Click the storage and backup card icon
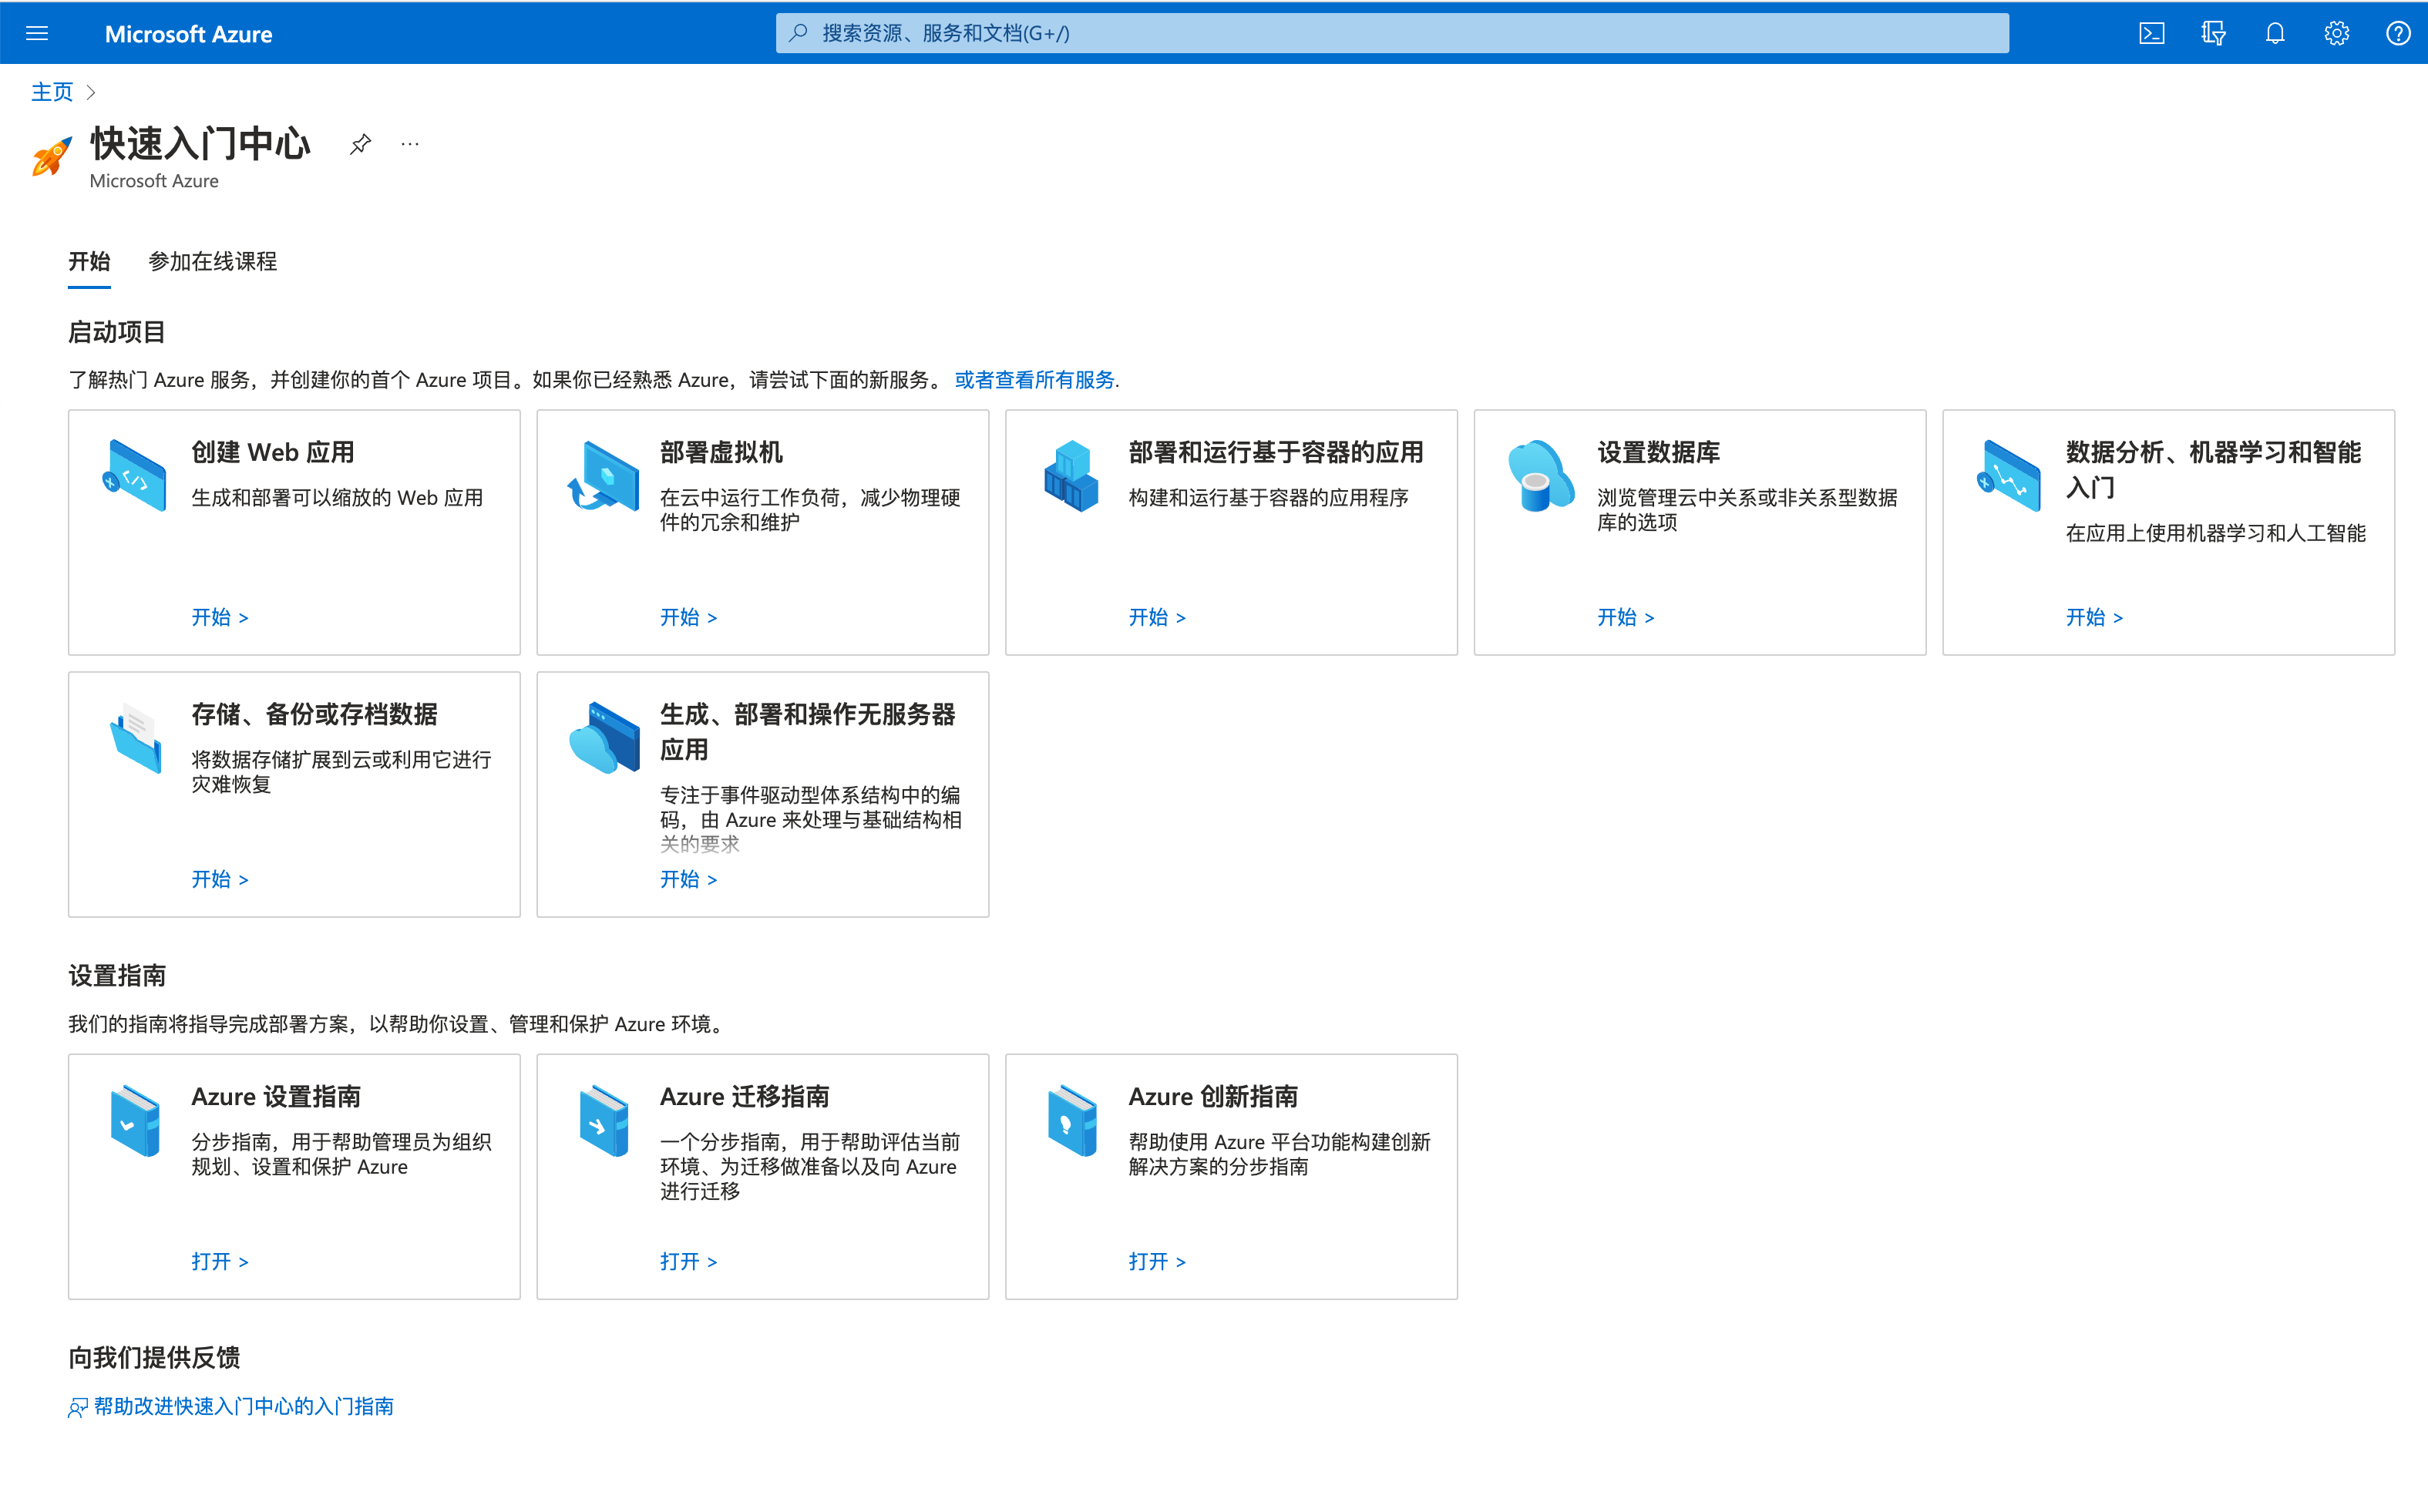2428x1512 pixels. point(135,738)
